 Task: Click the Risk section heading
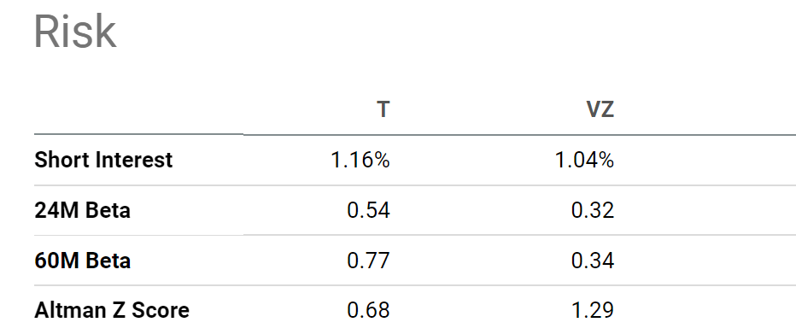[x=75, y=32]
